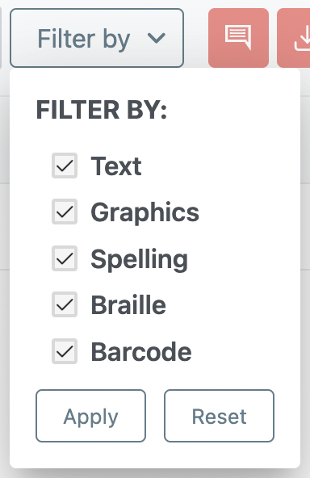This screenshot has height=478, width=310.
Task: Disable the Braille checkbox
Action: [65, 304]
